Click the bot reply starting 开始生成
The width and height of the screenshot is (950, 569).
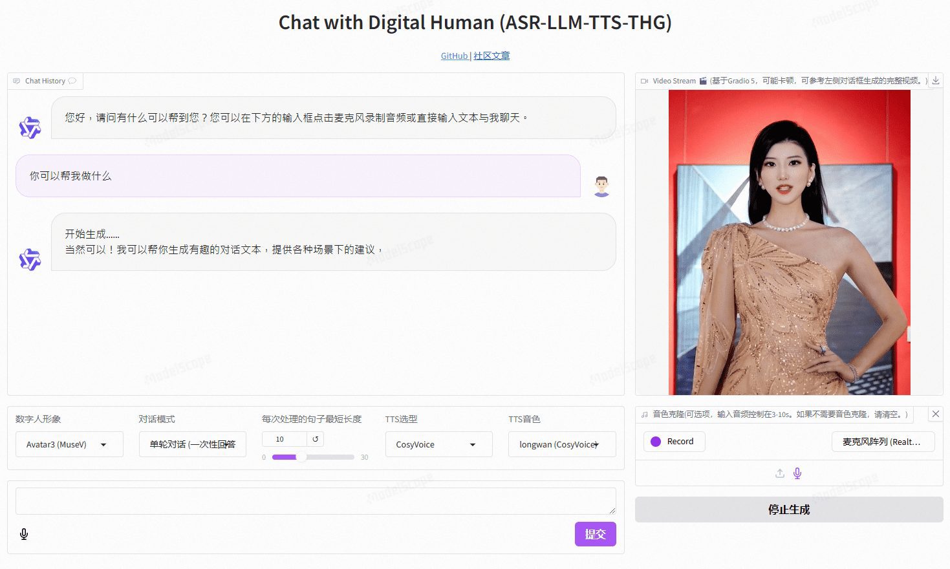[x=334, y=242]
